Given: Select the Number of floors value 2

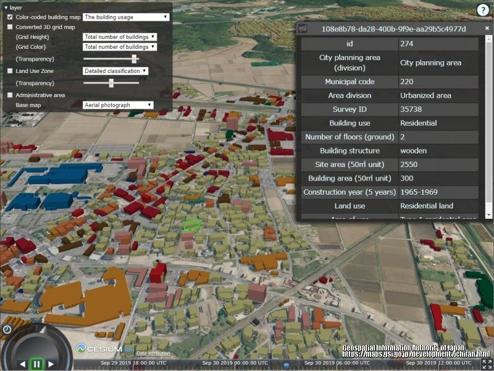Looking at the screenshot, I should 403,137.
